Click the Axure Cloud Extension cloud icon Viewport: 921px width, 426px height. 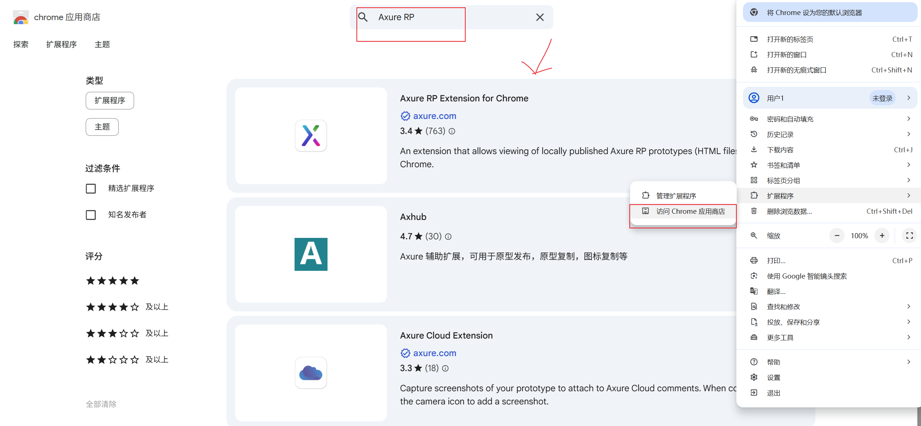tap(311, 373)
